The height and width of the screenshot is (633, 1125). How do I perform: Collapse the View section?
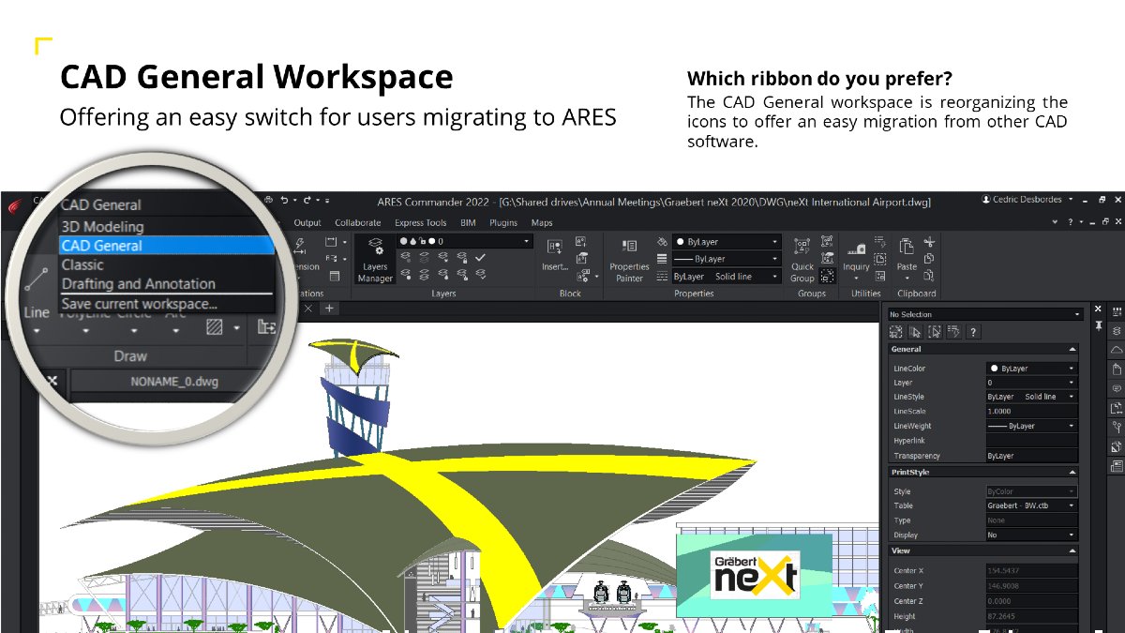pos(1072,550)
